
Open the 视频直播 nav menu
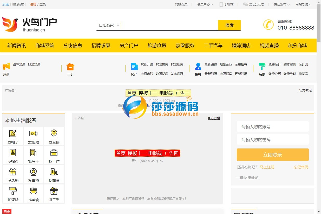269,46
